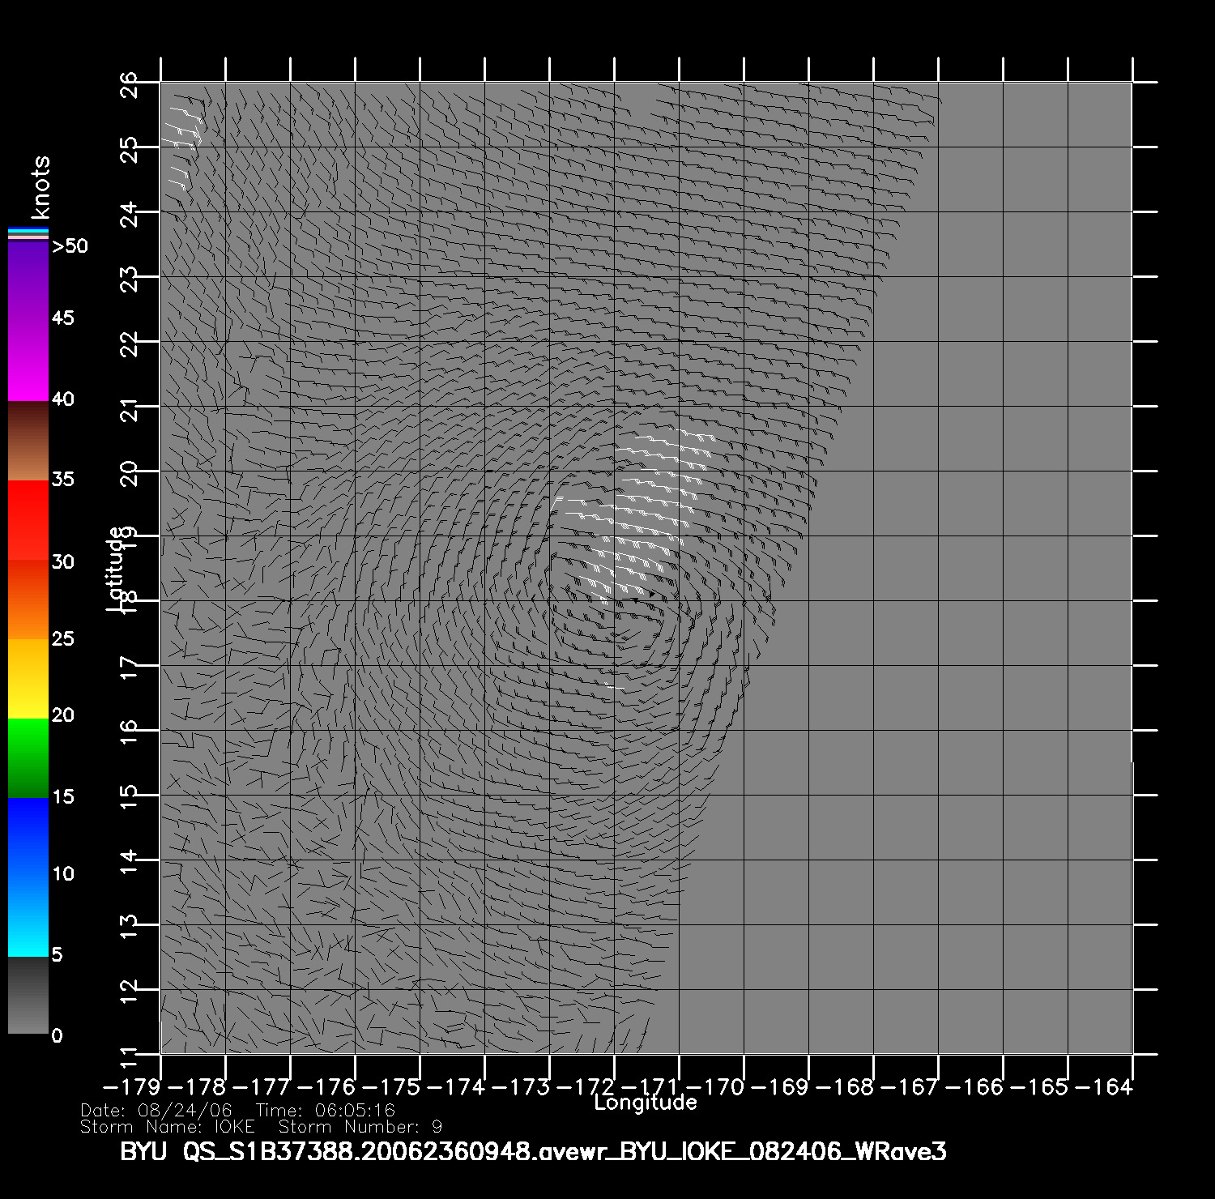Click the "Date: 08/24/06" text
This screenshot has width=1215, height=1199.
click(x=156, y=1111)
